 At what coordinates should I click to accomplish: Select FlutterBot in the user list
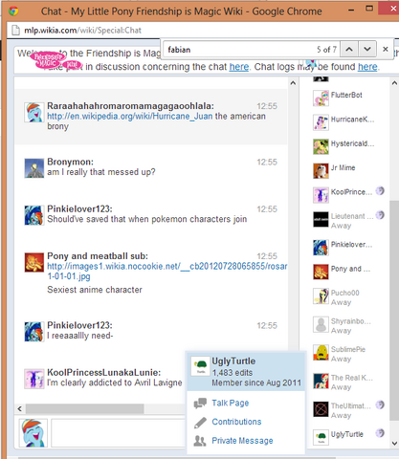tap(347, 98)
